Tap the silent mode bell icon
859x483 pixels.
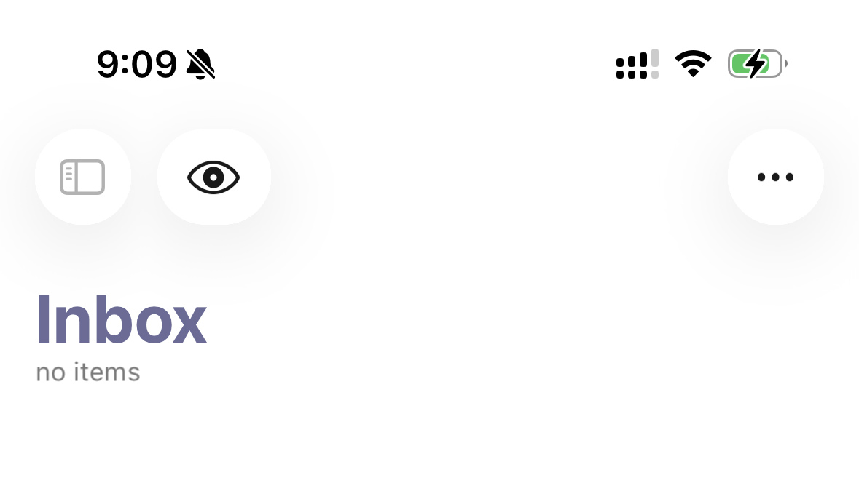[x=200, y=64]
